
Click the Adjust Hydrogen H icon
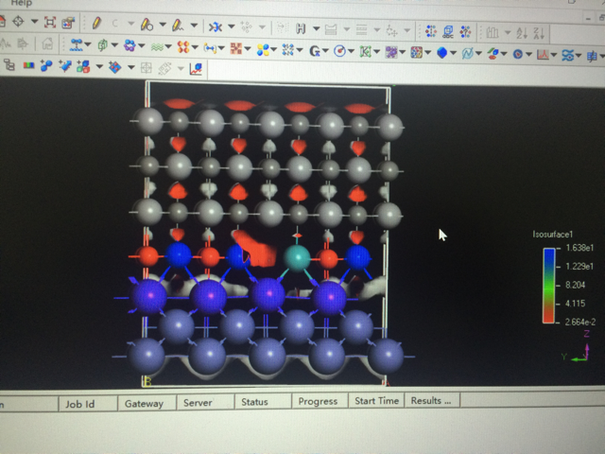pyautogui.click(x=301, y=28)
